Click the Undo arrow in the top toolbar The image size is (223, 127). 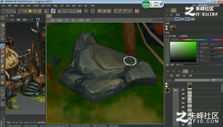tap(4, 11)
